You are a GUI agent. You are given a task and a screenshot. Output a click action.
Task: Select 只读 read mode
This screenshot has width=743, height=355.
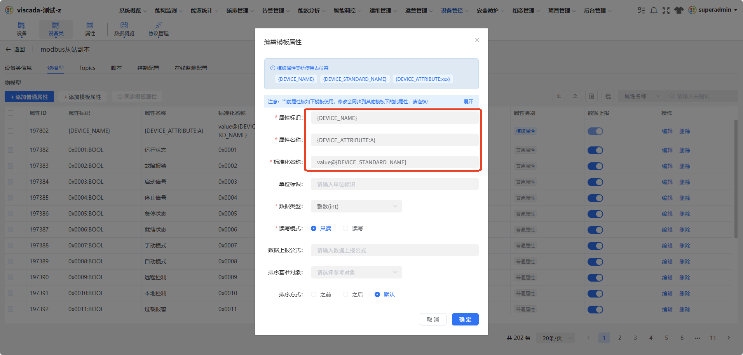[x=321, y=228]
